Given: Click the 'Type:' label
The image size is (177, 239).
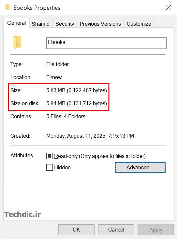Looking at the screenshot, I should coord(17,64).
